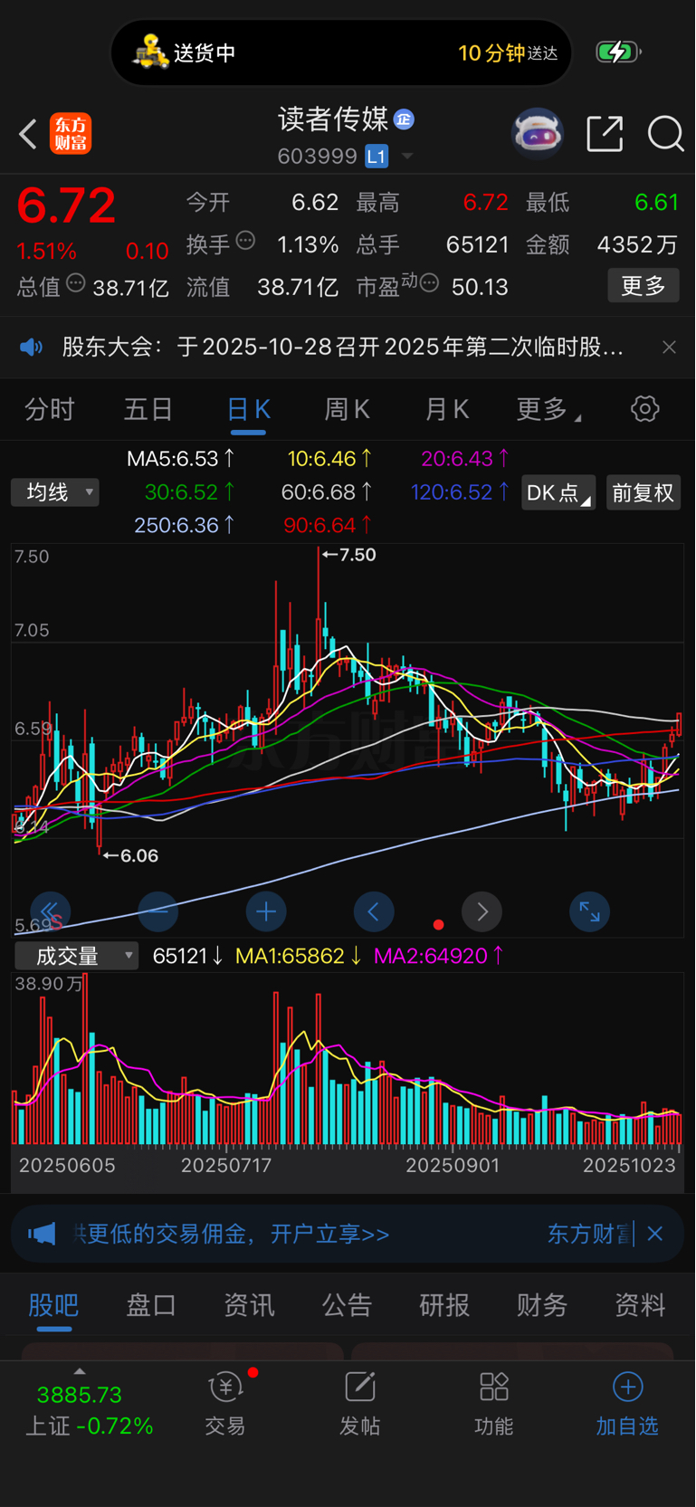
Task: Tap the current price 6.72
Action: pos(66,205)
